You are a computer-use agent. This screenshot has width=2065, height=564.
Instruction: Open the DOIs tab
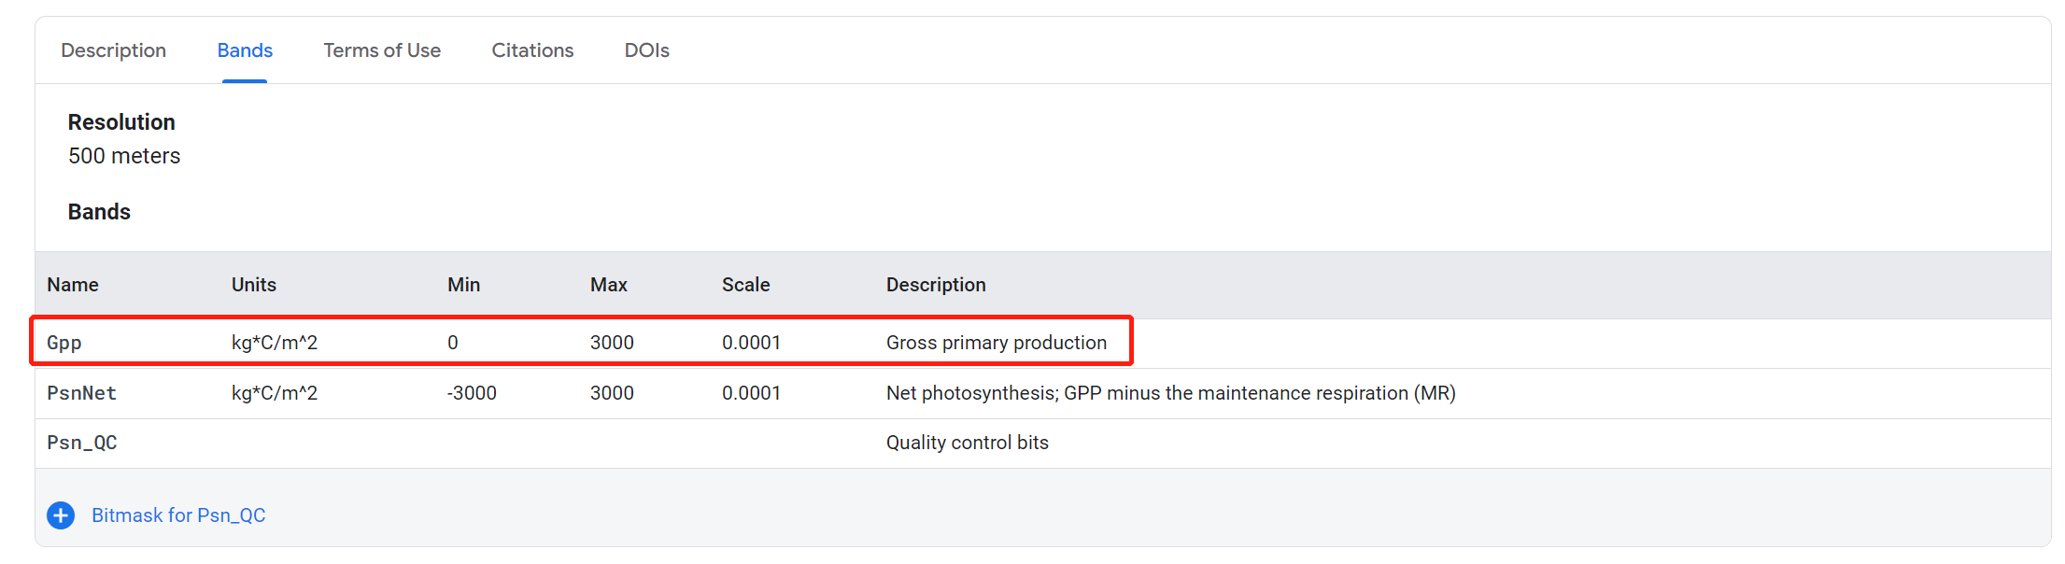click(646, 50)
